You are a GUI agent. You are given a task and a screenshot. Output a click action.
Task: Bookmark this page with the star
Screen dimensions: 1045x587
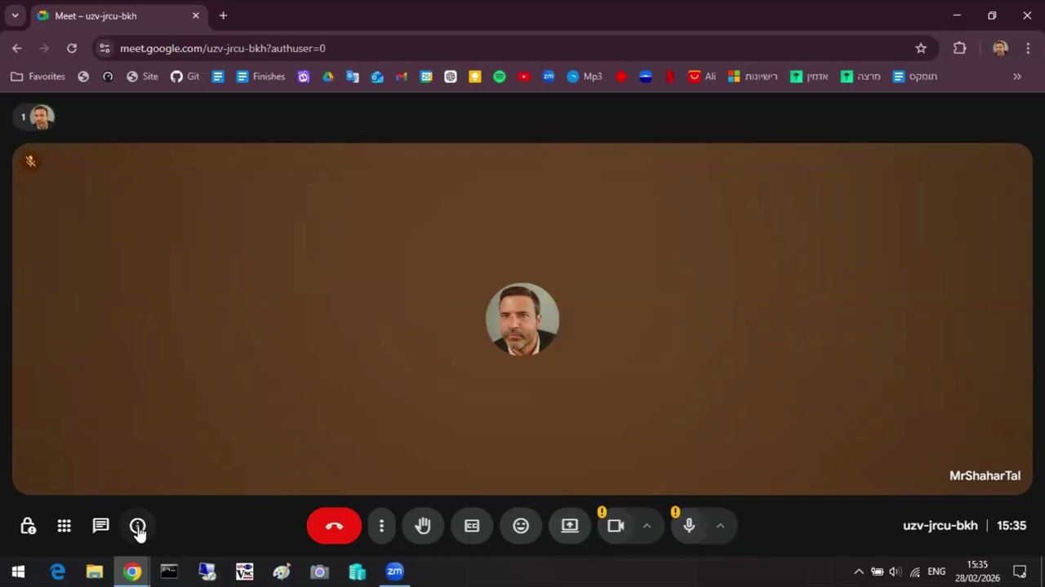pos(921,48)
